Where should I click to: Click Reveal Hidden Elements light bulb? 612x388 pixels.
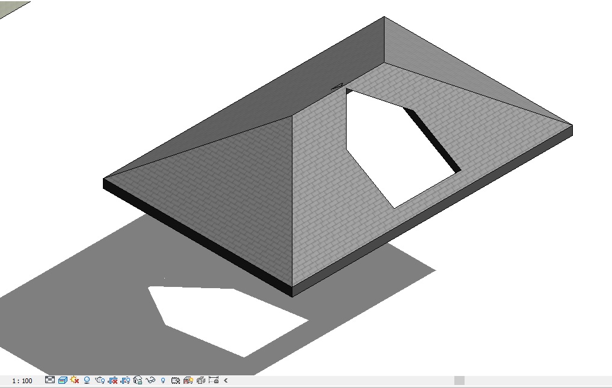click(163, 380)
